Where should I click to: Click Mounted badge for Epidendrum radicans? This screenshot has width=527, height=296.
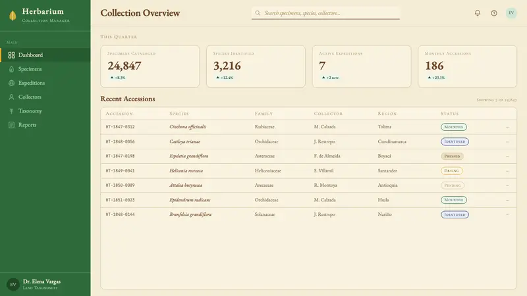click(x=454, y=200)
